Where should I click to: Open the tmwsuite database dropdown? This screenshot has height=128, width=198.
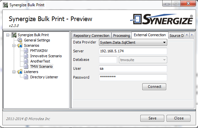click(143, 60)
